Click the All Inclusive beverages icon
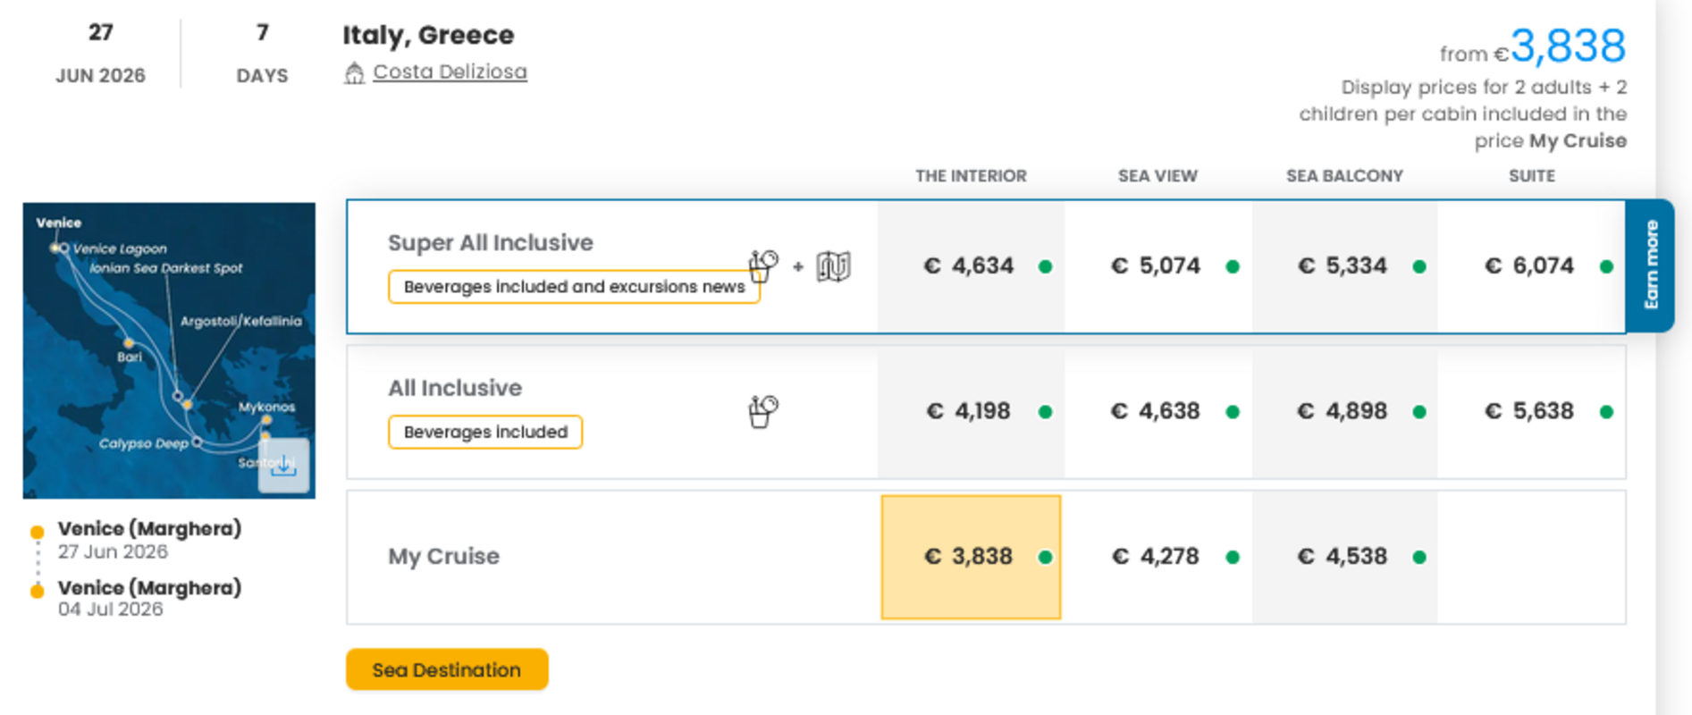The height and width of the screenshot is (715, 1692). (762, 411)
